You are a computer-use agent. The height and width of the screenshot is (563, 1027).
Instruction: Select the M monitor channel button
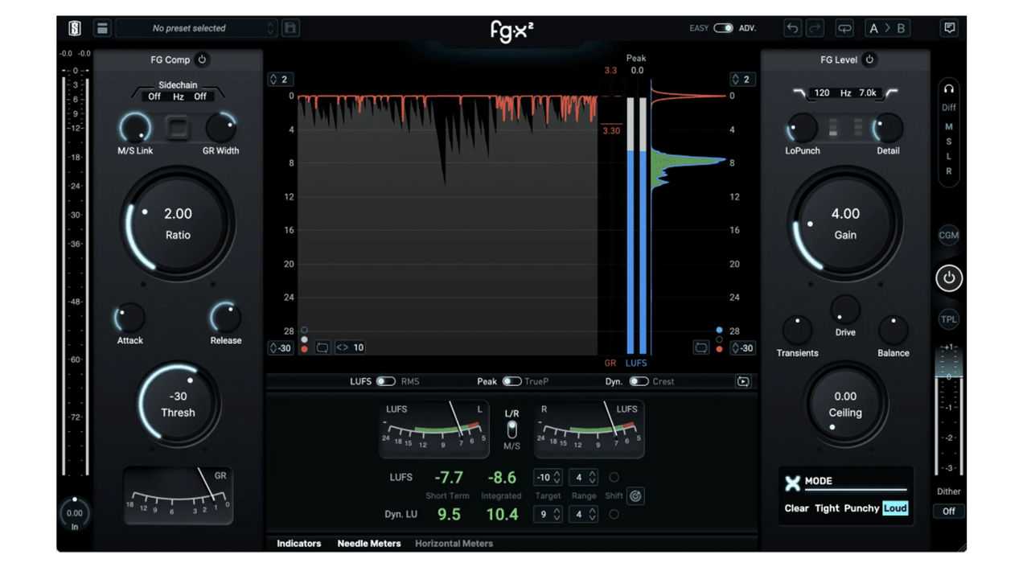pos(949,127)
